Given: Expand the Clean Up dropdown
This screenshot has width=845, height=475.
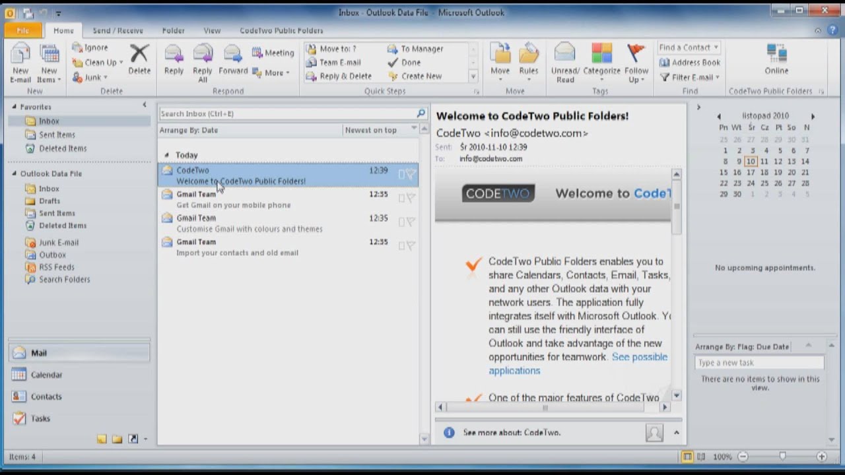Looking at the screenshot, I should [x=121, y=63].
